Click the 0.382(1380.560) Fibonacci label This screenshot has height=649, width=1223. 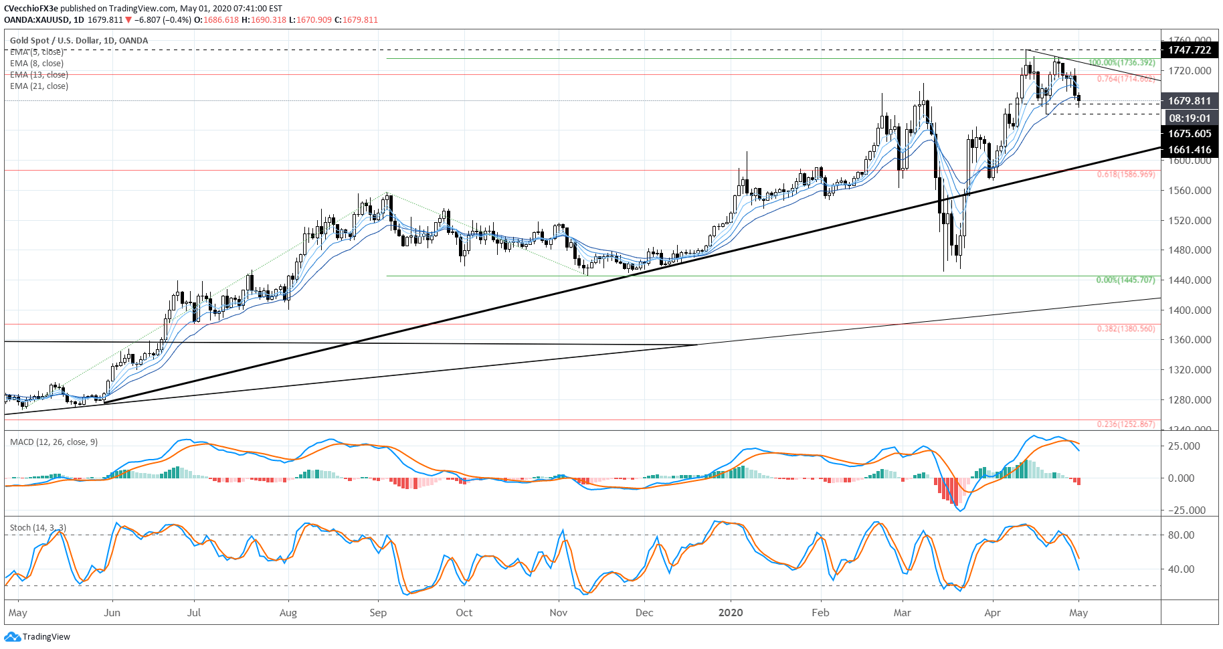(x=1126, y=329)
